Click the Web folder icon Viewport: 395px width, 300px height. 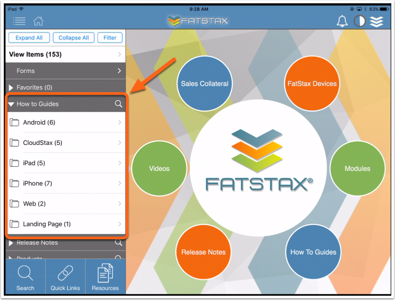click(x=14, y=204)
